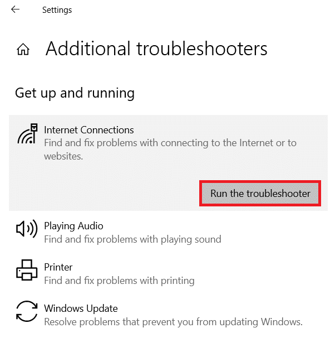The width and height of the screenshot is (335, 357).
Task: Click the 'Additional troubleshooters' page heading
Action: [156, 49]
